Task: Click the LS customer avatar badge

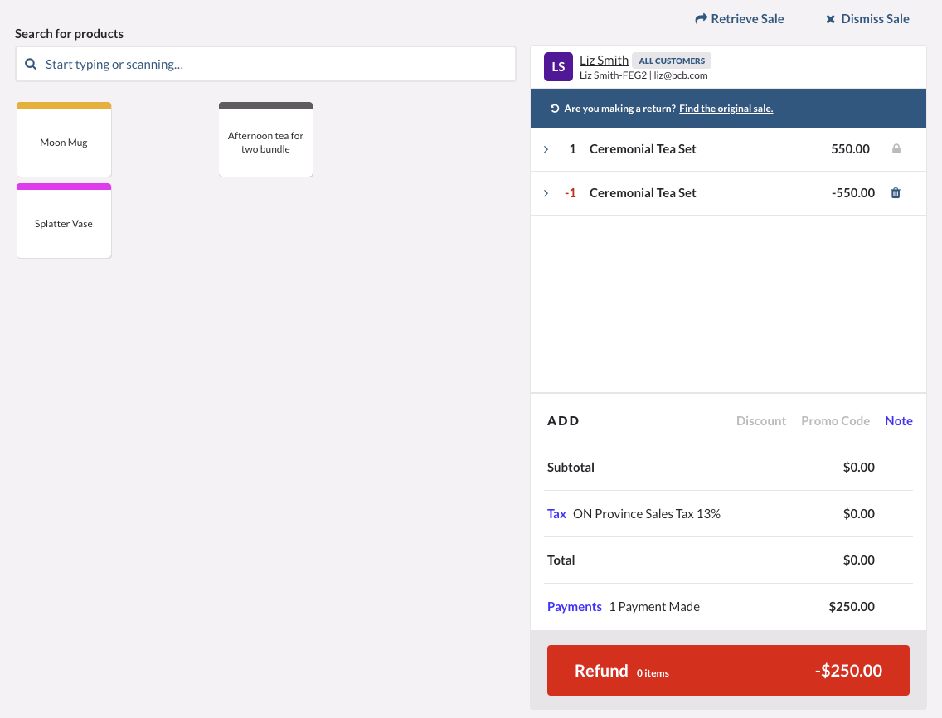Action: 558,66
